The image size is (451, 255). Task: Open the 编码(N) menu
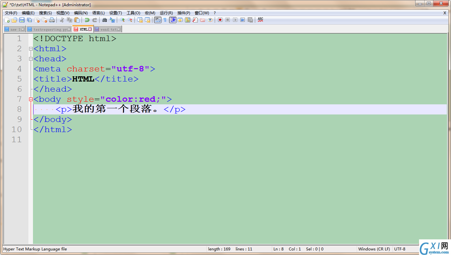pyautogui.click(x=81, y=13)
